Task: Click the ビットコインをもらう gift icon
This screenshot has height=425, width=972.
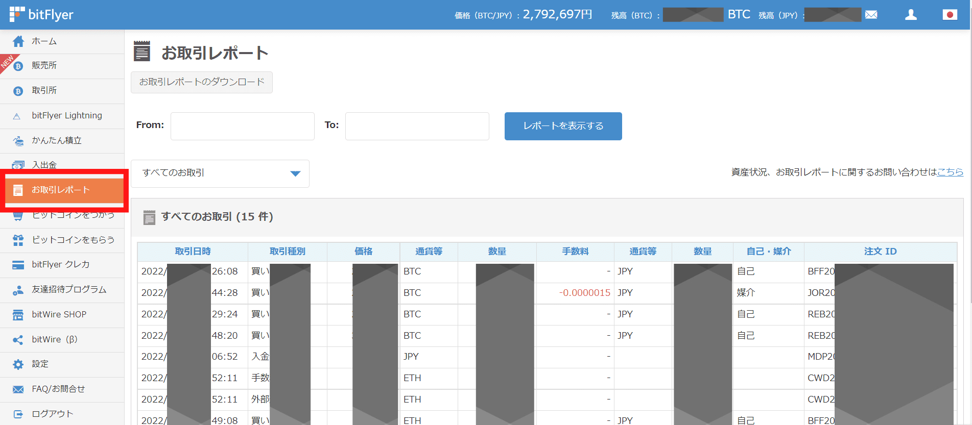Action: pyautogui.click(x=18, y=240)
